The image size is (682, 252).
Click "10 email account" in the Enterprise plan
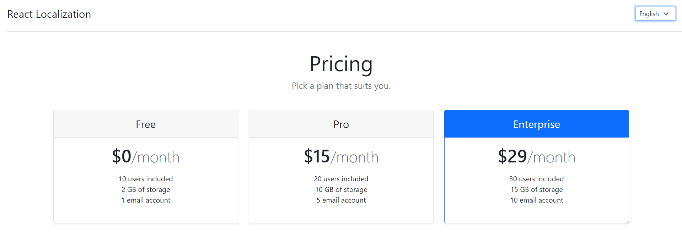tap(536, 200)
